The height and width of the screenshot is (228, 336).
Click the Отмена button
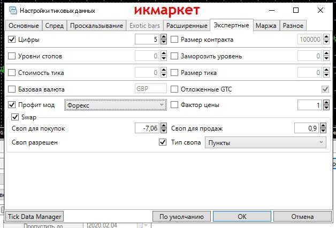(302, 216)
